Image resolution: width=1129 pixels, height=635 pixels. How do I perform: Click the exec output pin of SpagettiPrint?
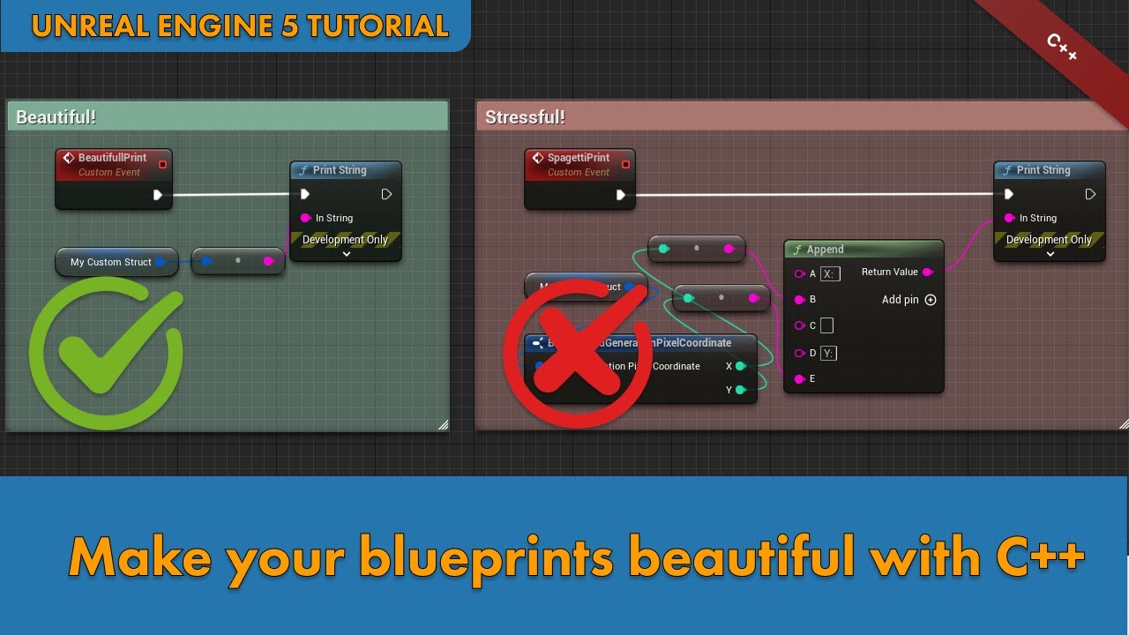(x=621, y=195)
